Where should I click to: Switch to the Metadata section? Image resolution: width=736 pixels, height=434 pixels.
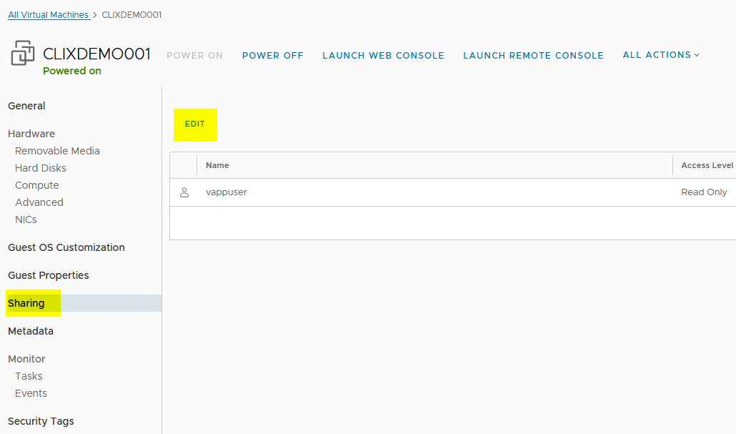(31, 331)
